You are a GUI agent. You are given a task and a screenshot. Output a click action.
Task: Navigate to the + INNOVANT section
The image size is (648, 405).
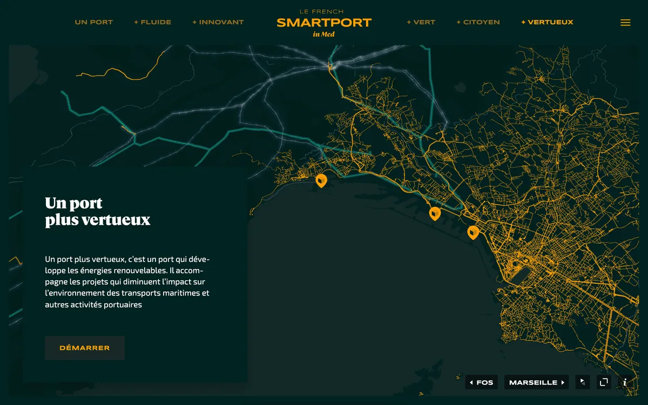point(218,22)
